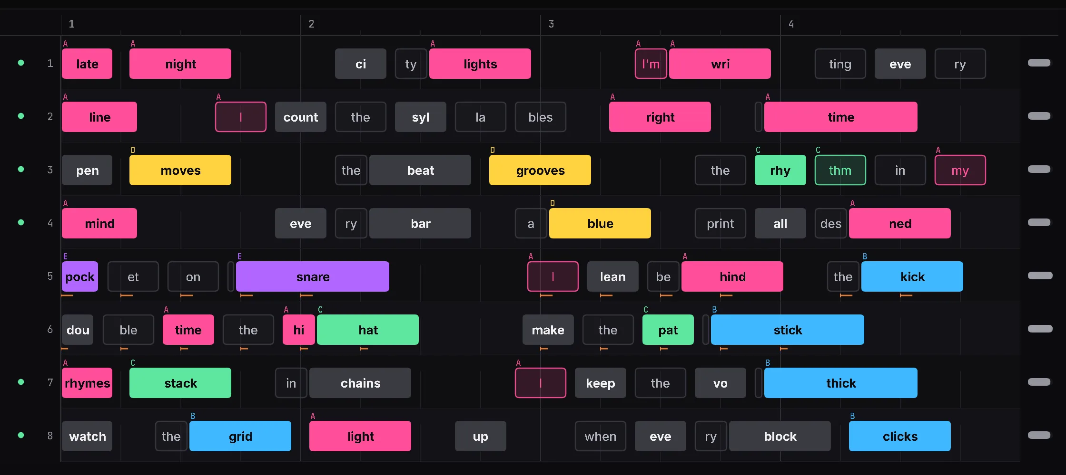Click the gray pill handle on row 5
The width and height of the screenshot is (1066, 475).
[x=1040, y=275]
